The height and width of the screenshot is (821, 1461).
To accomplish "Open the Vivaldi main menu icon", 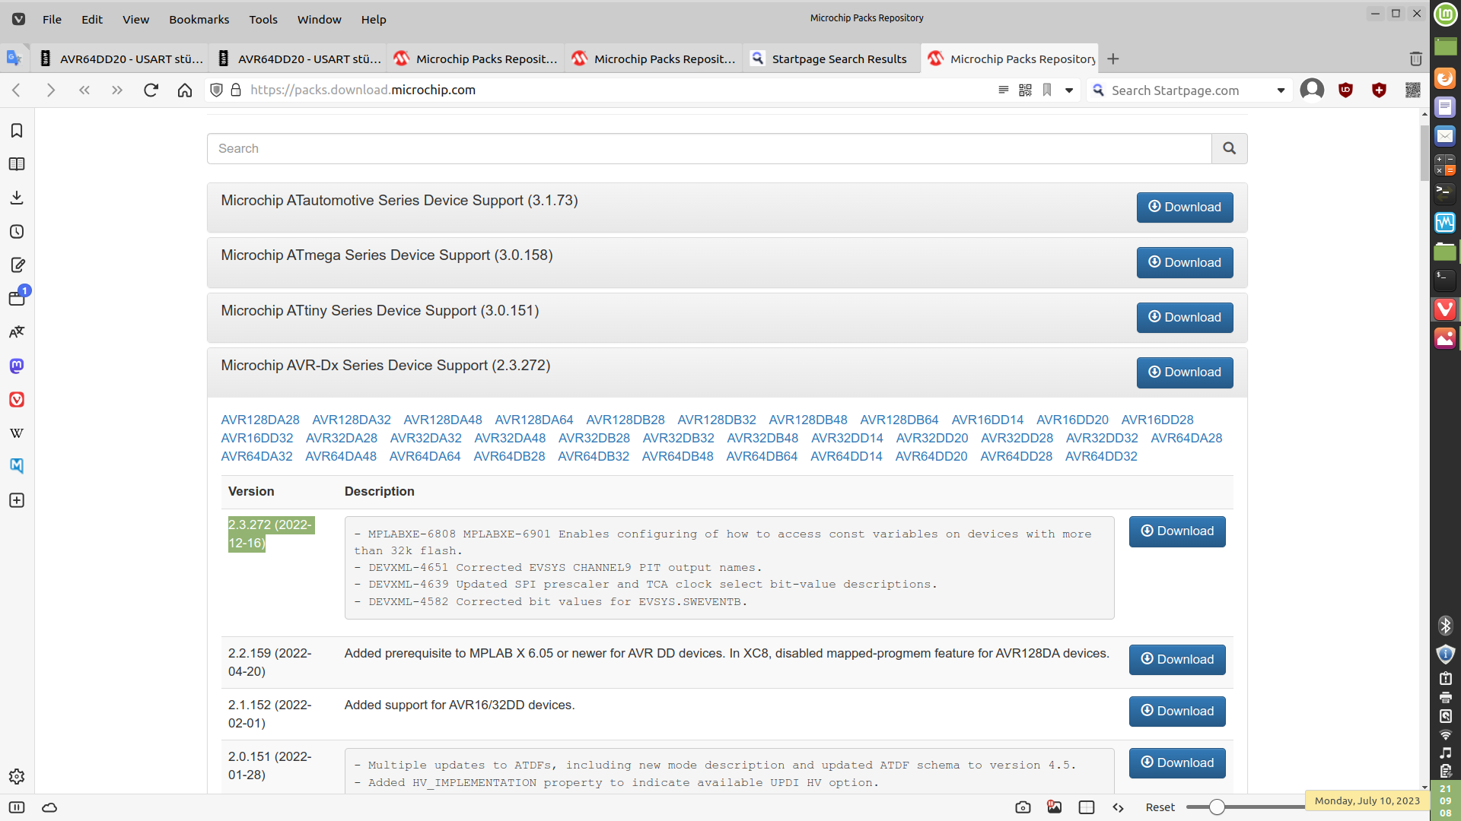I will click(18, 19).
